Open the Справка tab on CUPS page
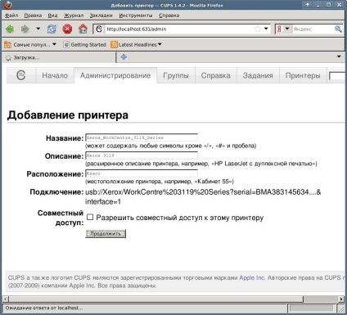The image size is (347, 315). (x=216, y=75)
